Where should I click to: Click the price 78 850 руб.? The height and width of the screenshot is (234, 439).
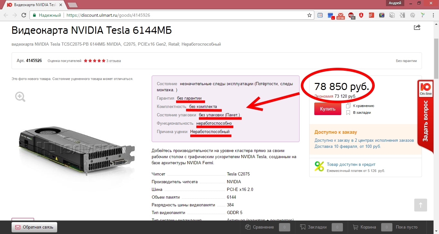pos(342,86)
